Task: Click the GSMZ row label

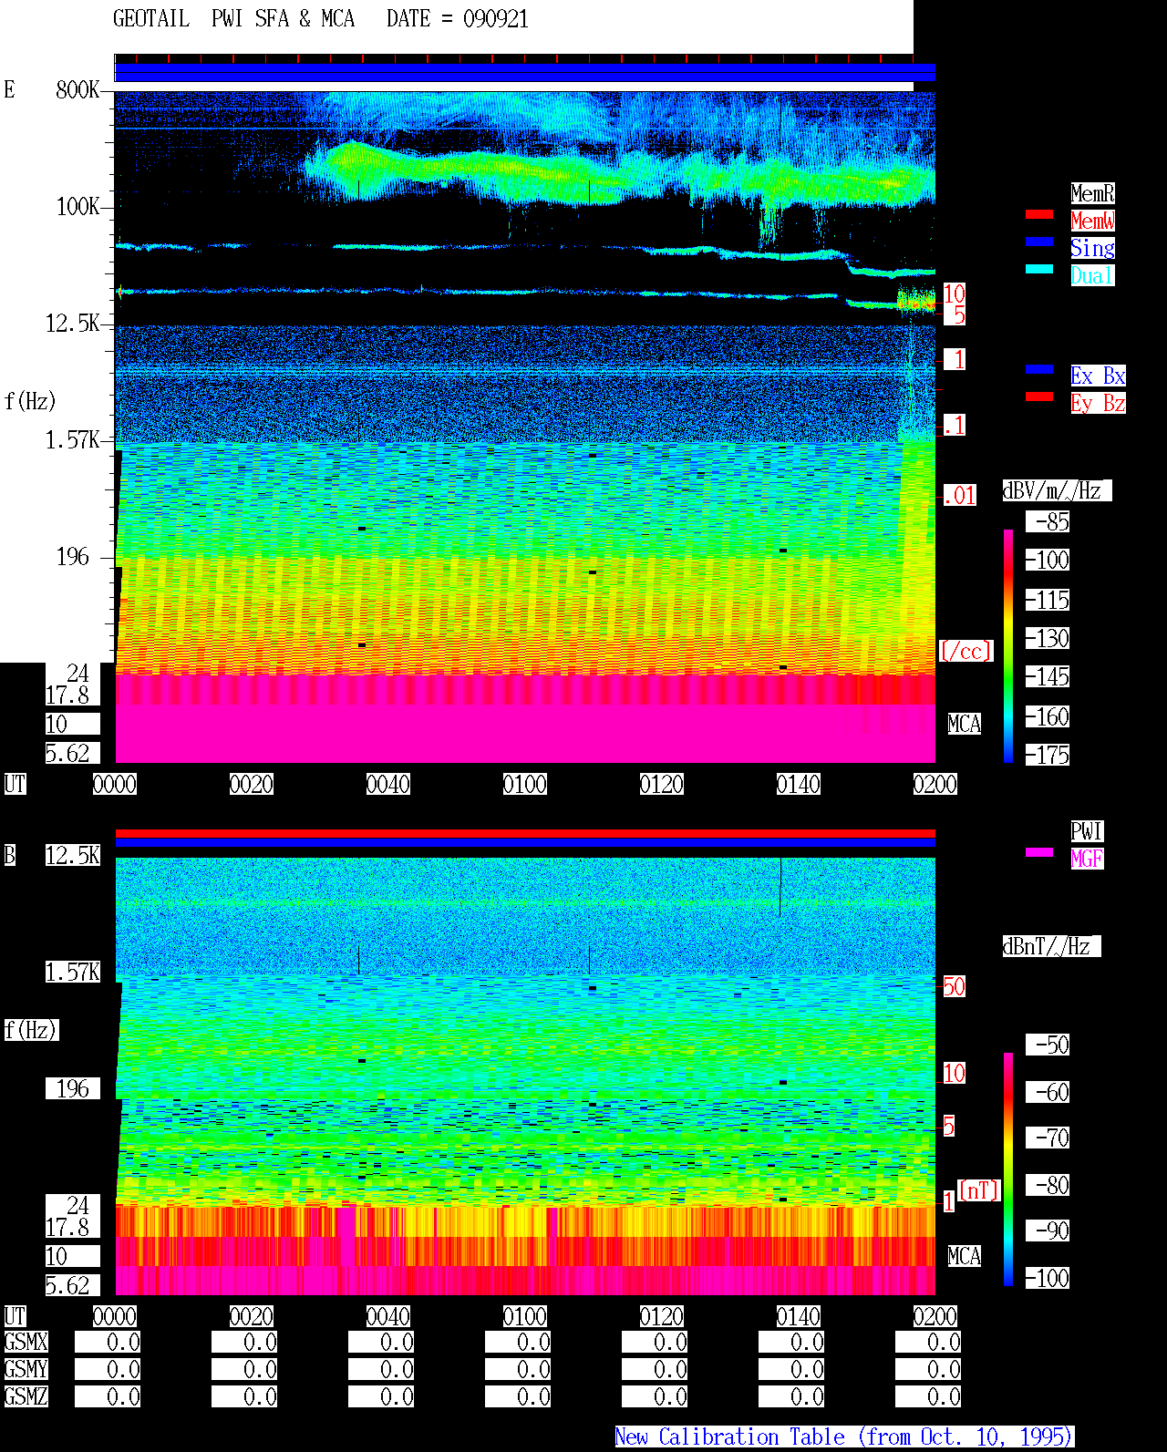Action: point(26,1396)
